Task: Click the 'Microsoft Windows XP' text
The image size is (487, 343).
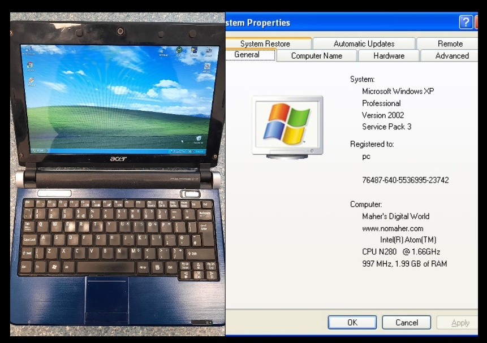Action: pos(398,92)
